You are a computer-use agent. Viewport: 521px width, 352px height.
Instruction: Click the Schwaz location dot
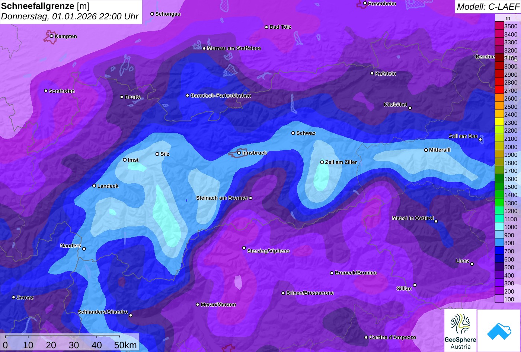[293, 133]
